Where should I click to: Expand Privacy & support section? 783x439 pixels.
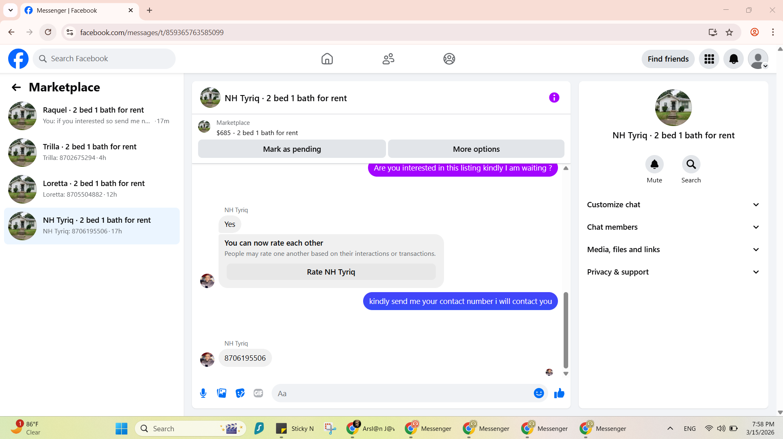pos(673,272)
